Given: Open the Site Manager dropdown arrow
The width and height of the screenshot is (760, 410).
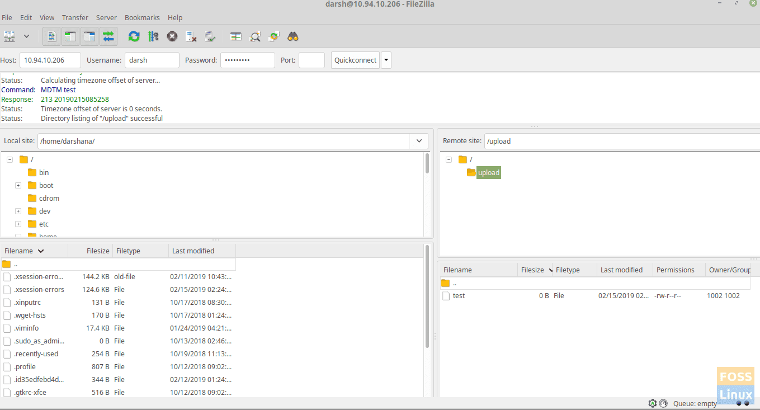Looking at the screenshot, I should pyautogui.click(x=26, y=36).
